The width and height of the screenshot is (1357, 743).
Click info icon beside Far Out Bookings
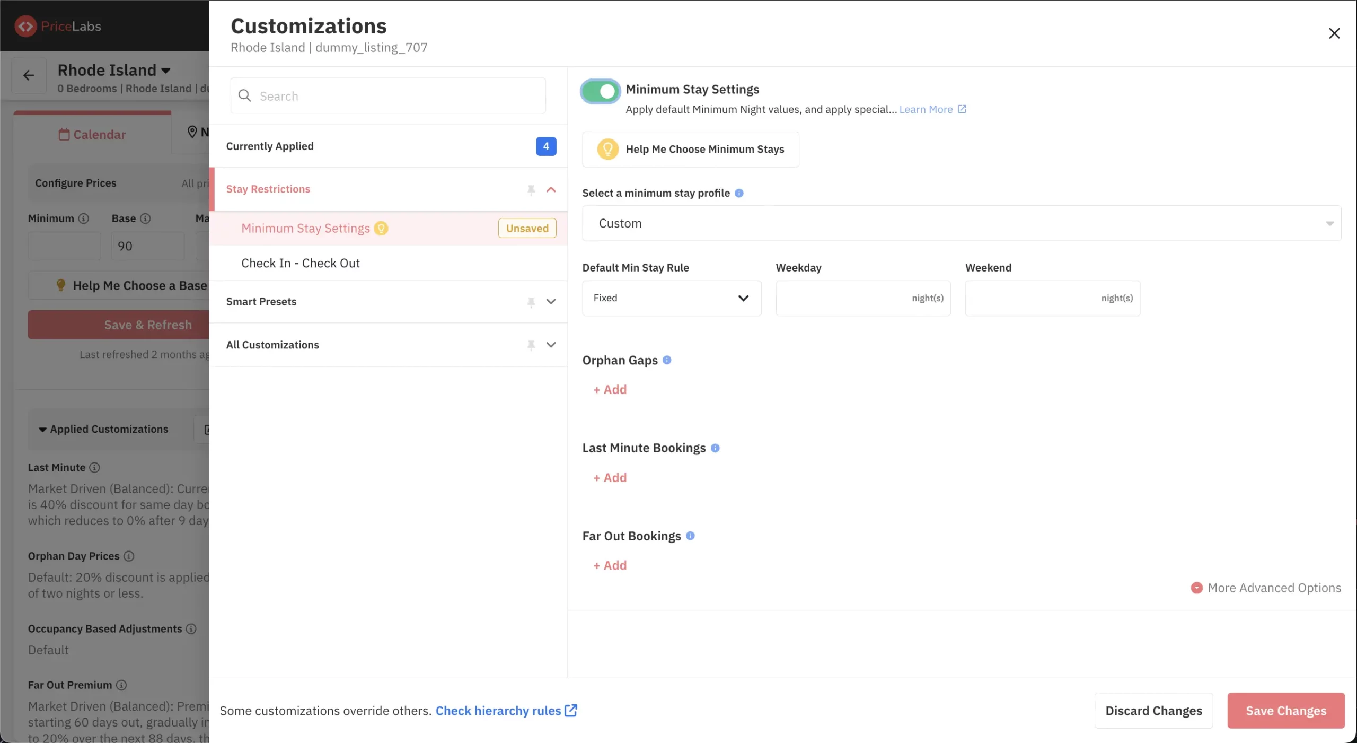(x=690, y=536)
